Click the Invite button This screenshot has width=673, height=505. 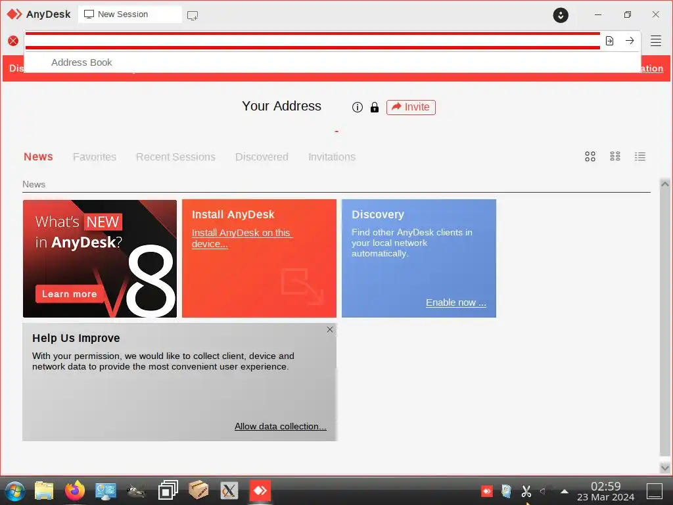[x=411, y=107]
